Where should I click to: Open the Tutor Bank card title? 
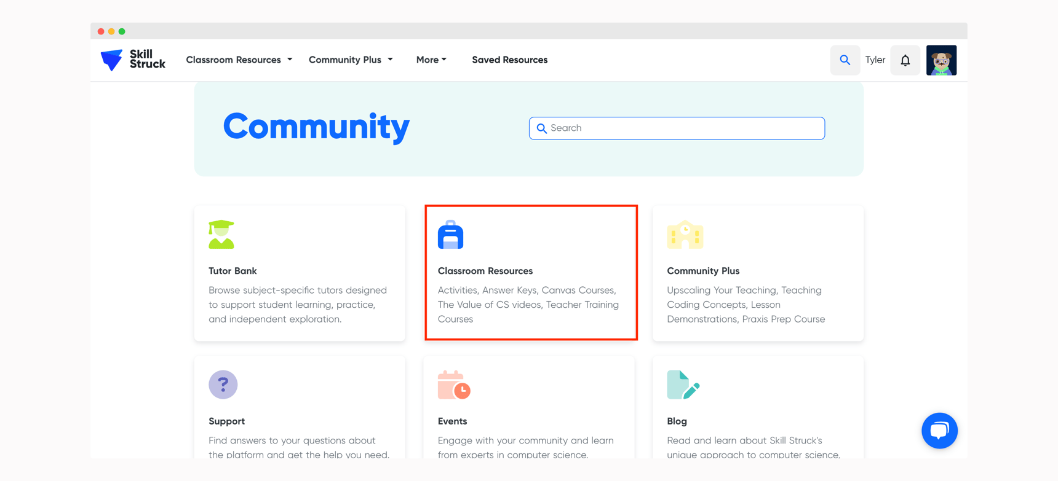coord(233,271)
